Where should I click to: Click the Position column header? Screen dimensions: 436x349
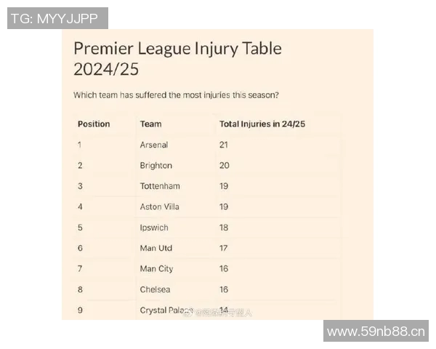[94, 124]
